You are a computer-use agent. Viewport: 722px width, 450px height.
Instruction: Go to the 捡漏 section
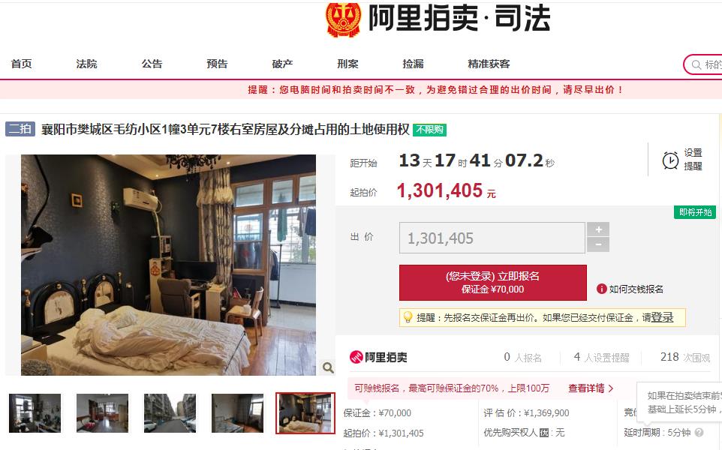coord(413,64)
